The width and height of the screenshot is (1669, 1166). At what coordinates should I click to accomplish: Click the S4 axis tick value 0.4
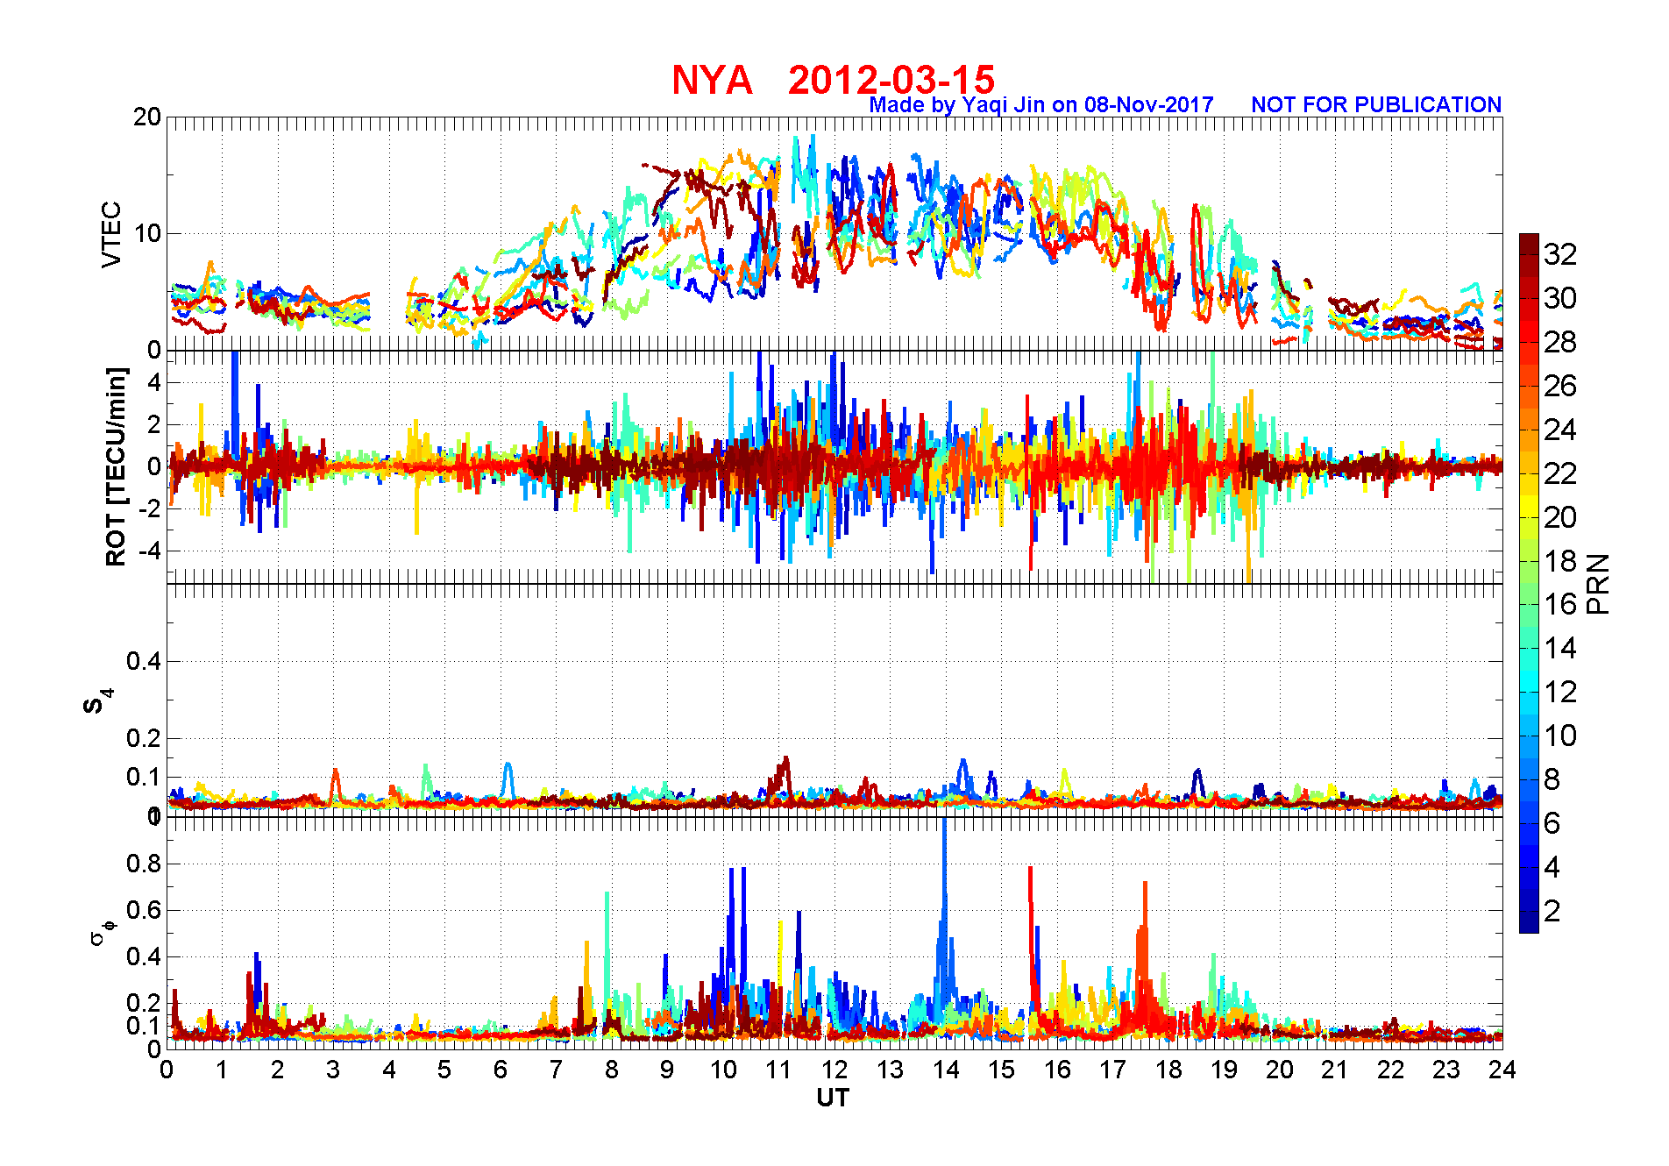click(145, 661)
